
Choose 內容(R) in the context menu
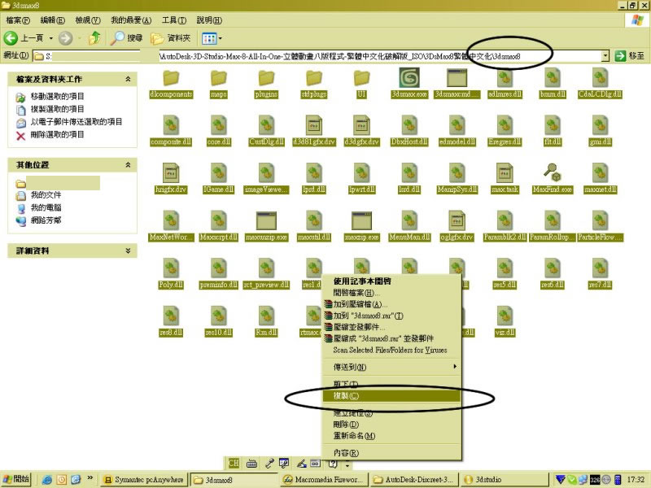tap(392, 453)
